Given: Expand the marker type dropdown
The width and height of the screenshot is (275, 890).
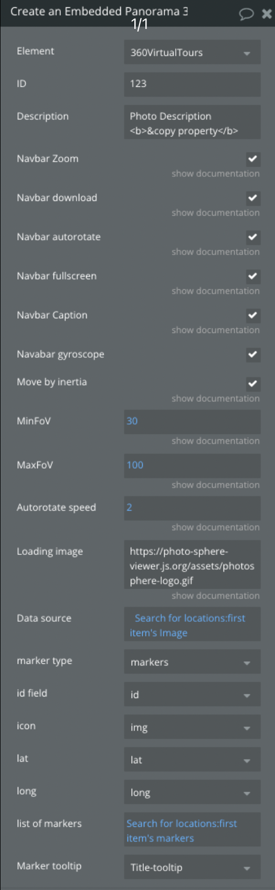Looking at the screenshot, I should click(x=192, y=662).
